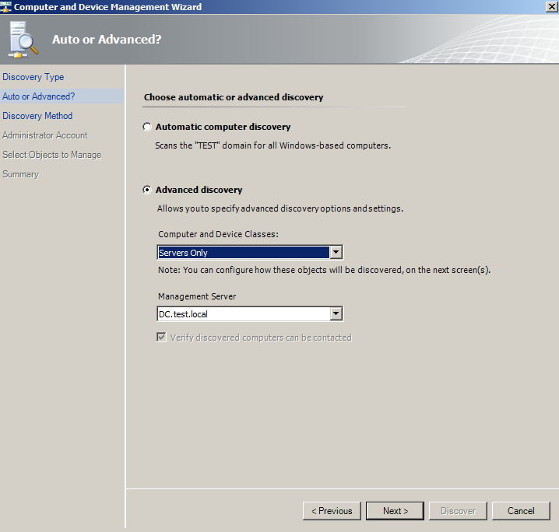Open the Select Objects to Manage step
The image size is (559, 532).
[x=52, y=155]
